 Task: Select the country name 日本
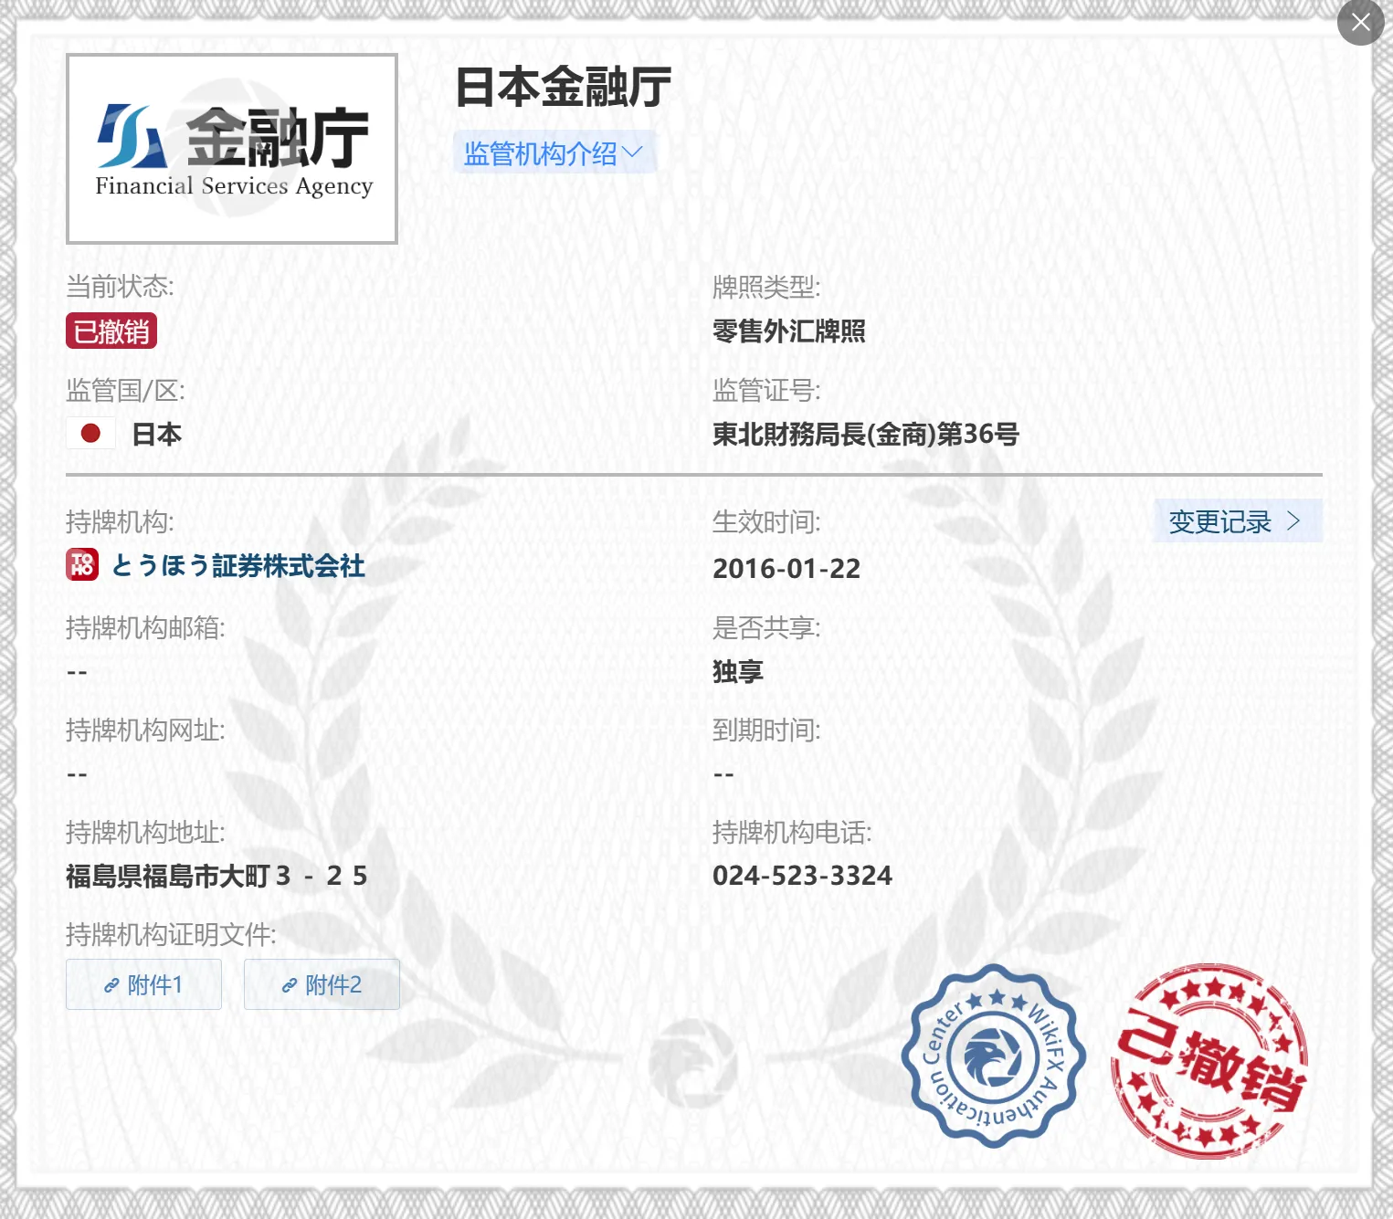[156, 434]
